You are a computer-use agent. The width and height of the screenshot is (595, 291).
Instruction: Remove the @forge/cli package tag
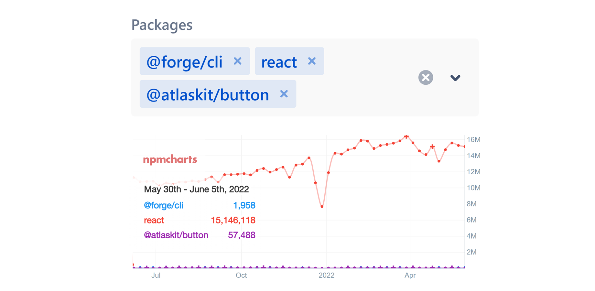pos(238,61)
